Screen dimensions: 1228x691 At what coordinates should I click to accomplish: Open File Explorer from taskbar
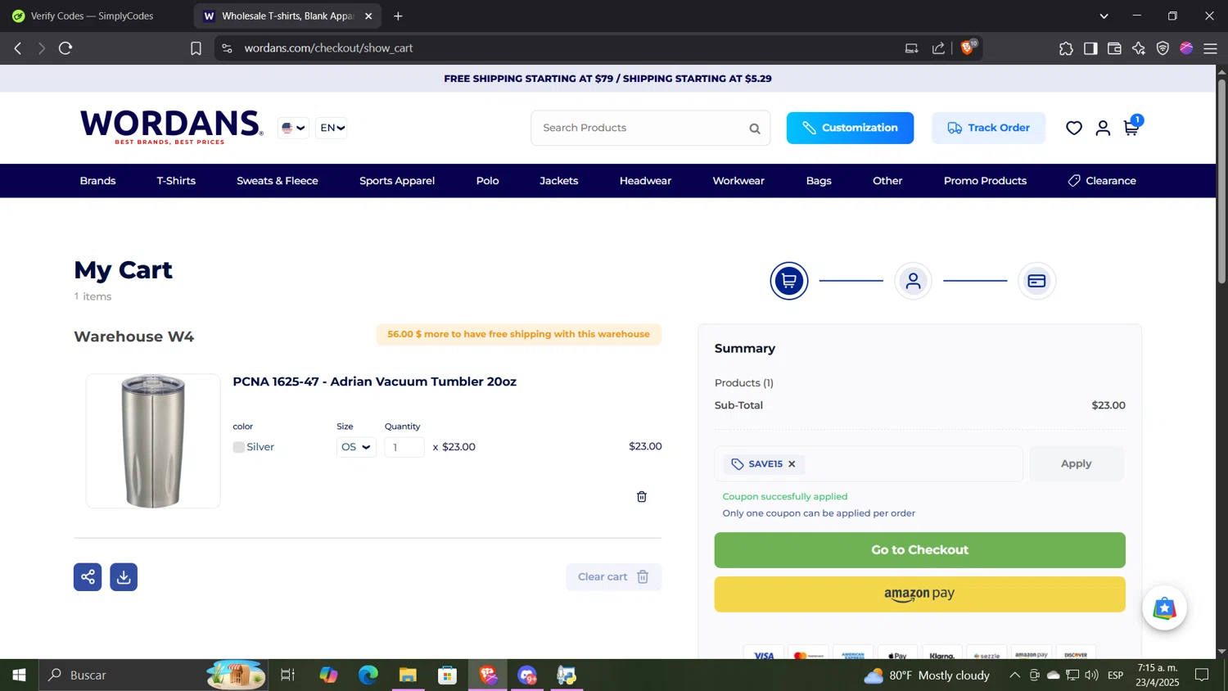[x=408, y=675]
